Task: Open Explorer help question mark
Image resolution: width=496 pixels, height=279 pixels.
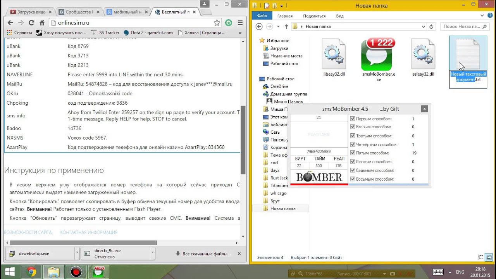Action: (490, 16)
